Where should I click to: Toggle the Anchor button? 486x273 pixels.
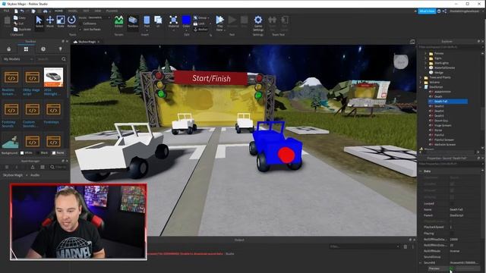point(200,30)
